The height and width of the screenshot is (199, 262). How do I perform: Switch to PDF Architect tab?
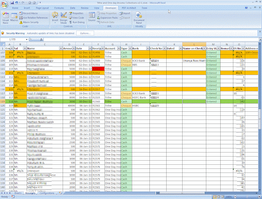(x=129, y=8)
